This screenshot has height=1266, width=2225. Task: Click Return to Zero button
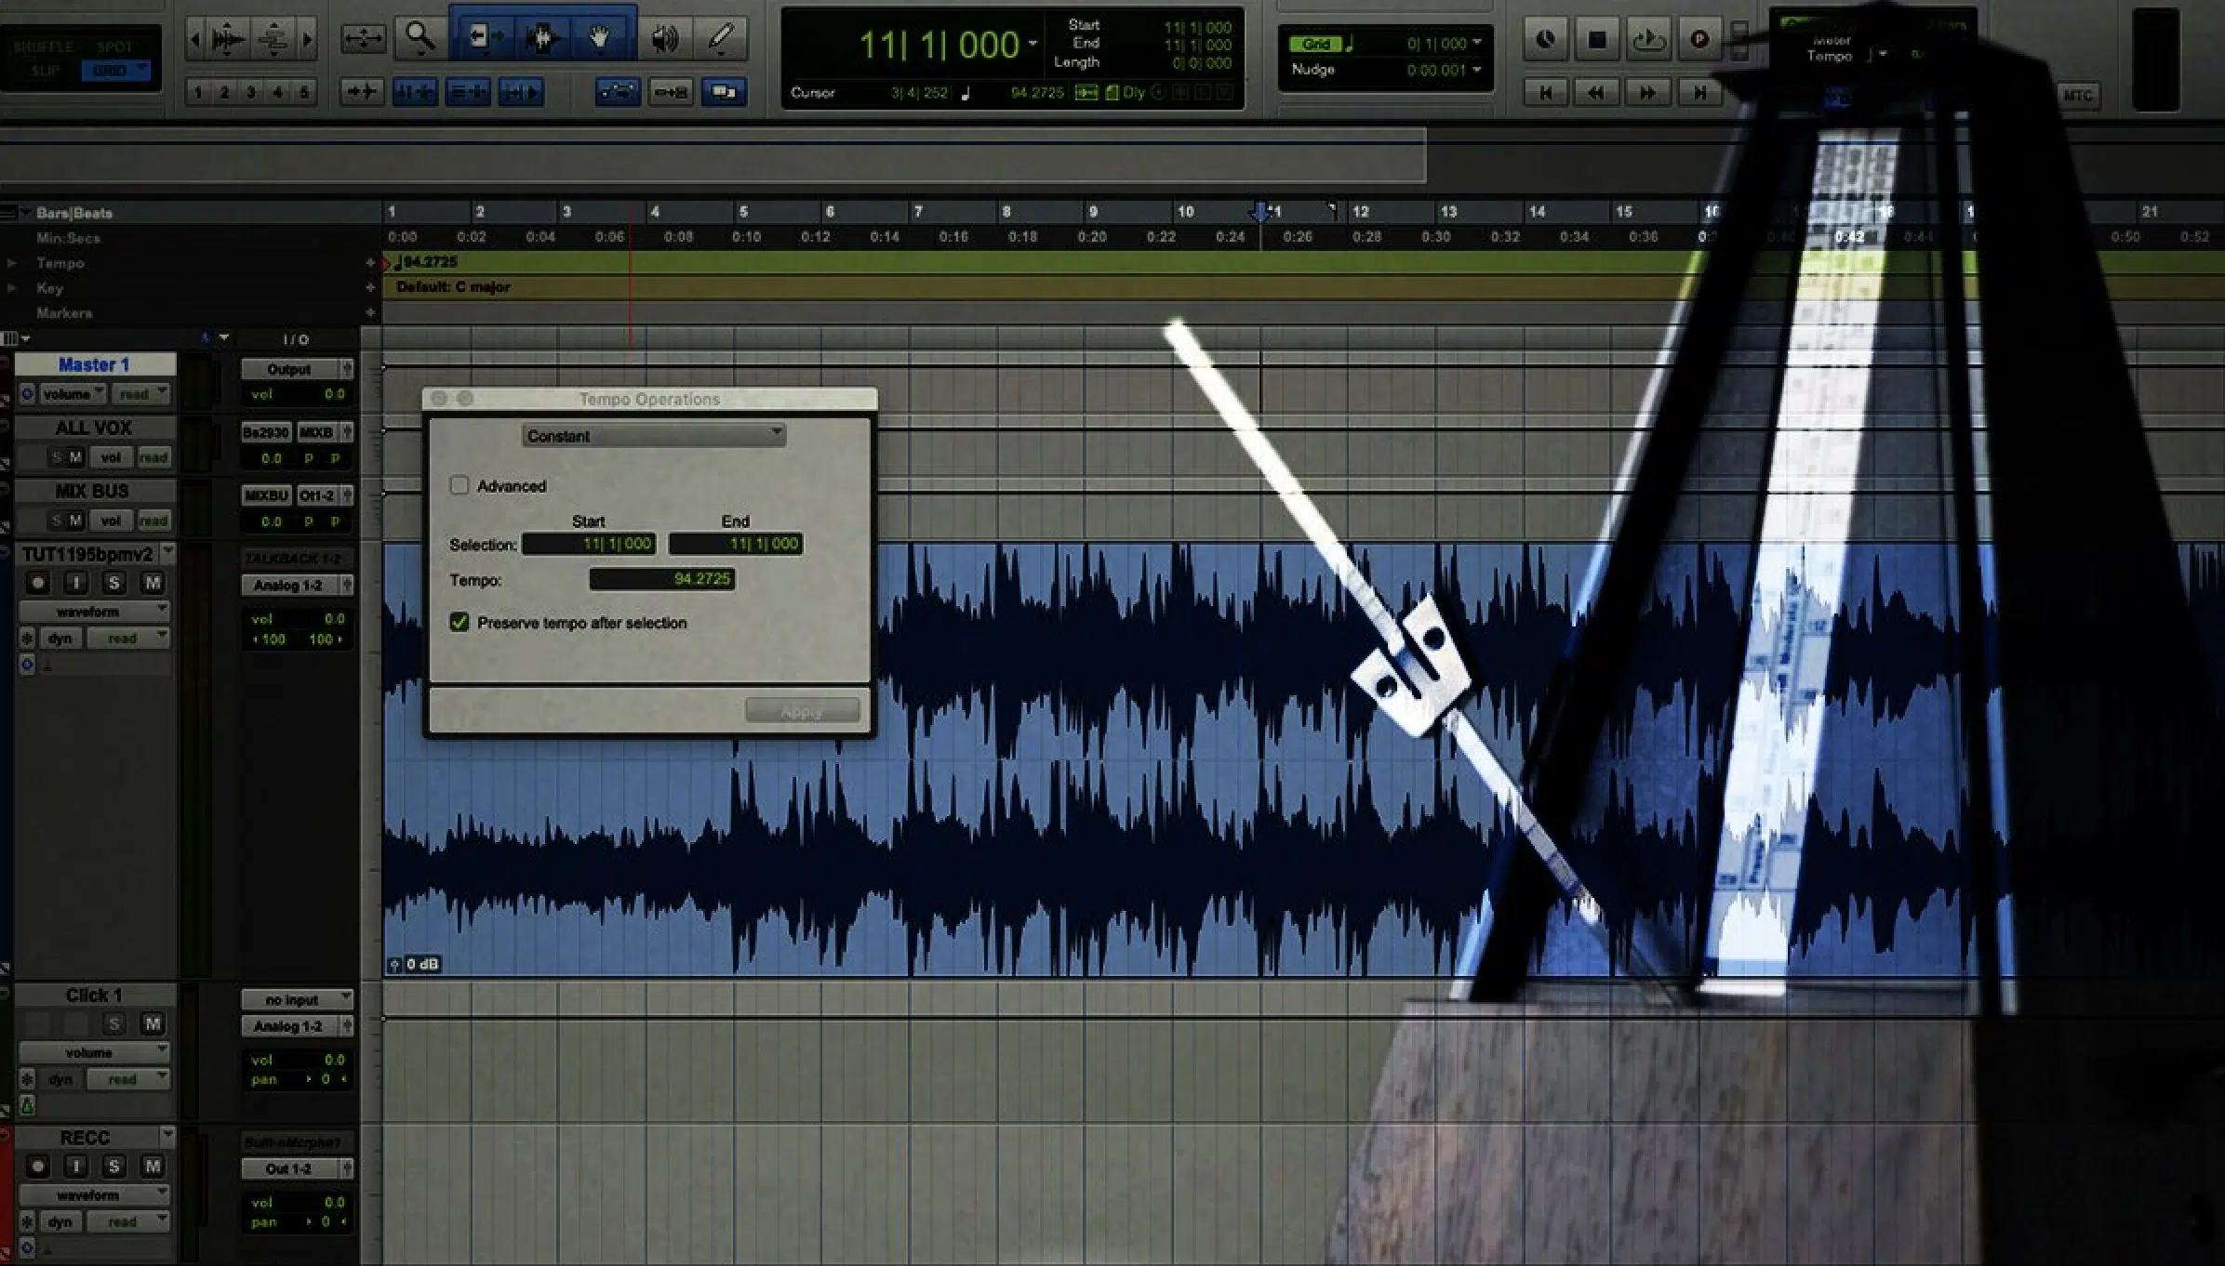tap(1546, 93)
